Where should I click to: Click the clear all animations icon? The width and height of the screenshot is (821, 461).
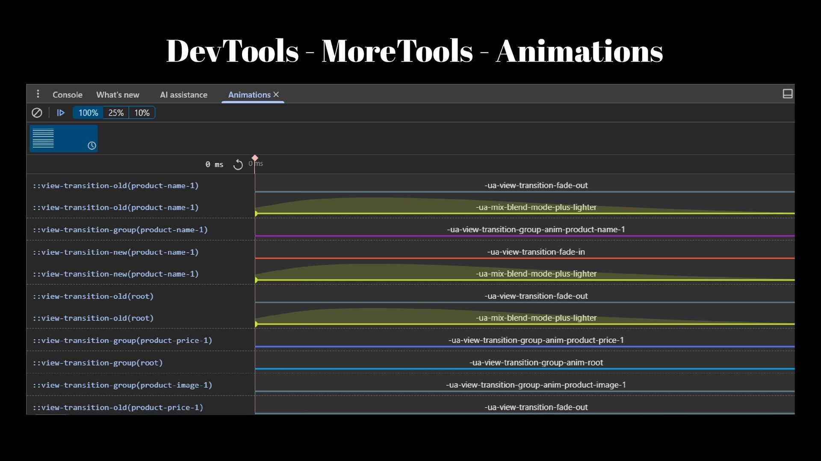[37, 113]
